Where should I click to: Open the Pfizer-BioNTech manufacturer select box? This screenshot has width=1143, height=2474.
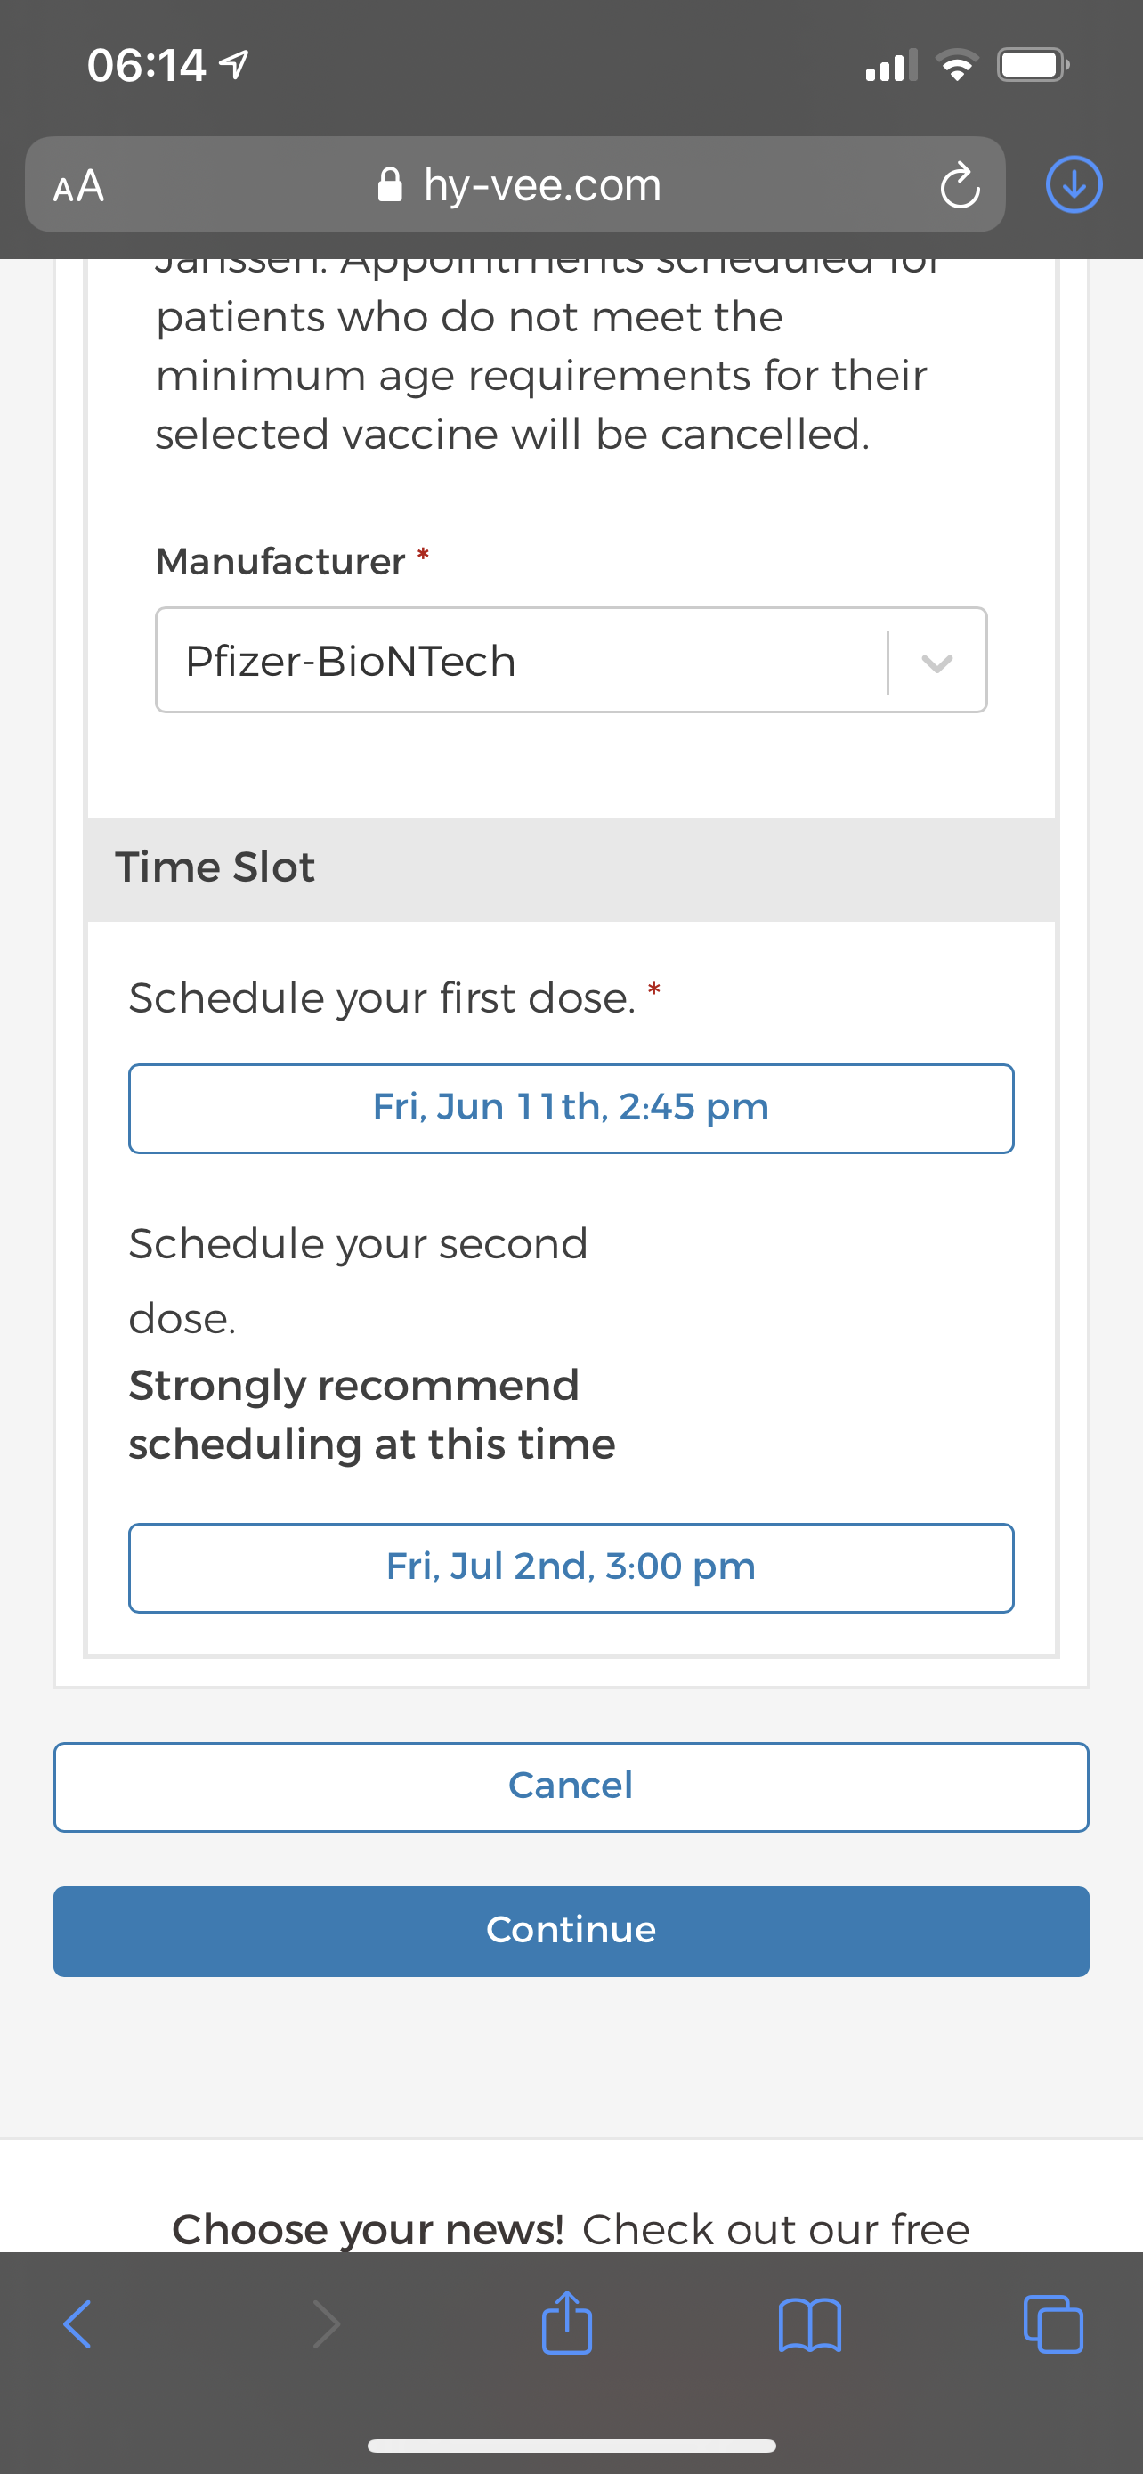[571, 660]
